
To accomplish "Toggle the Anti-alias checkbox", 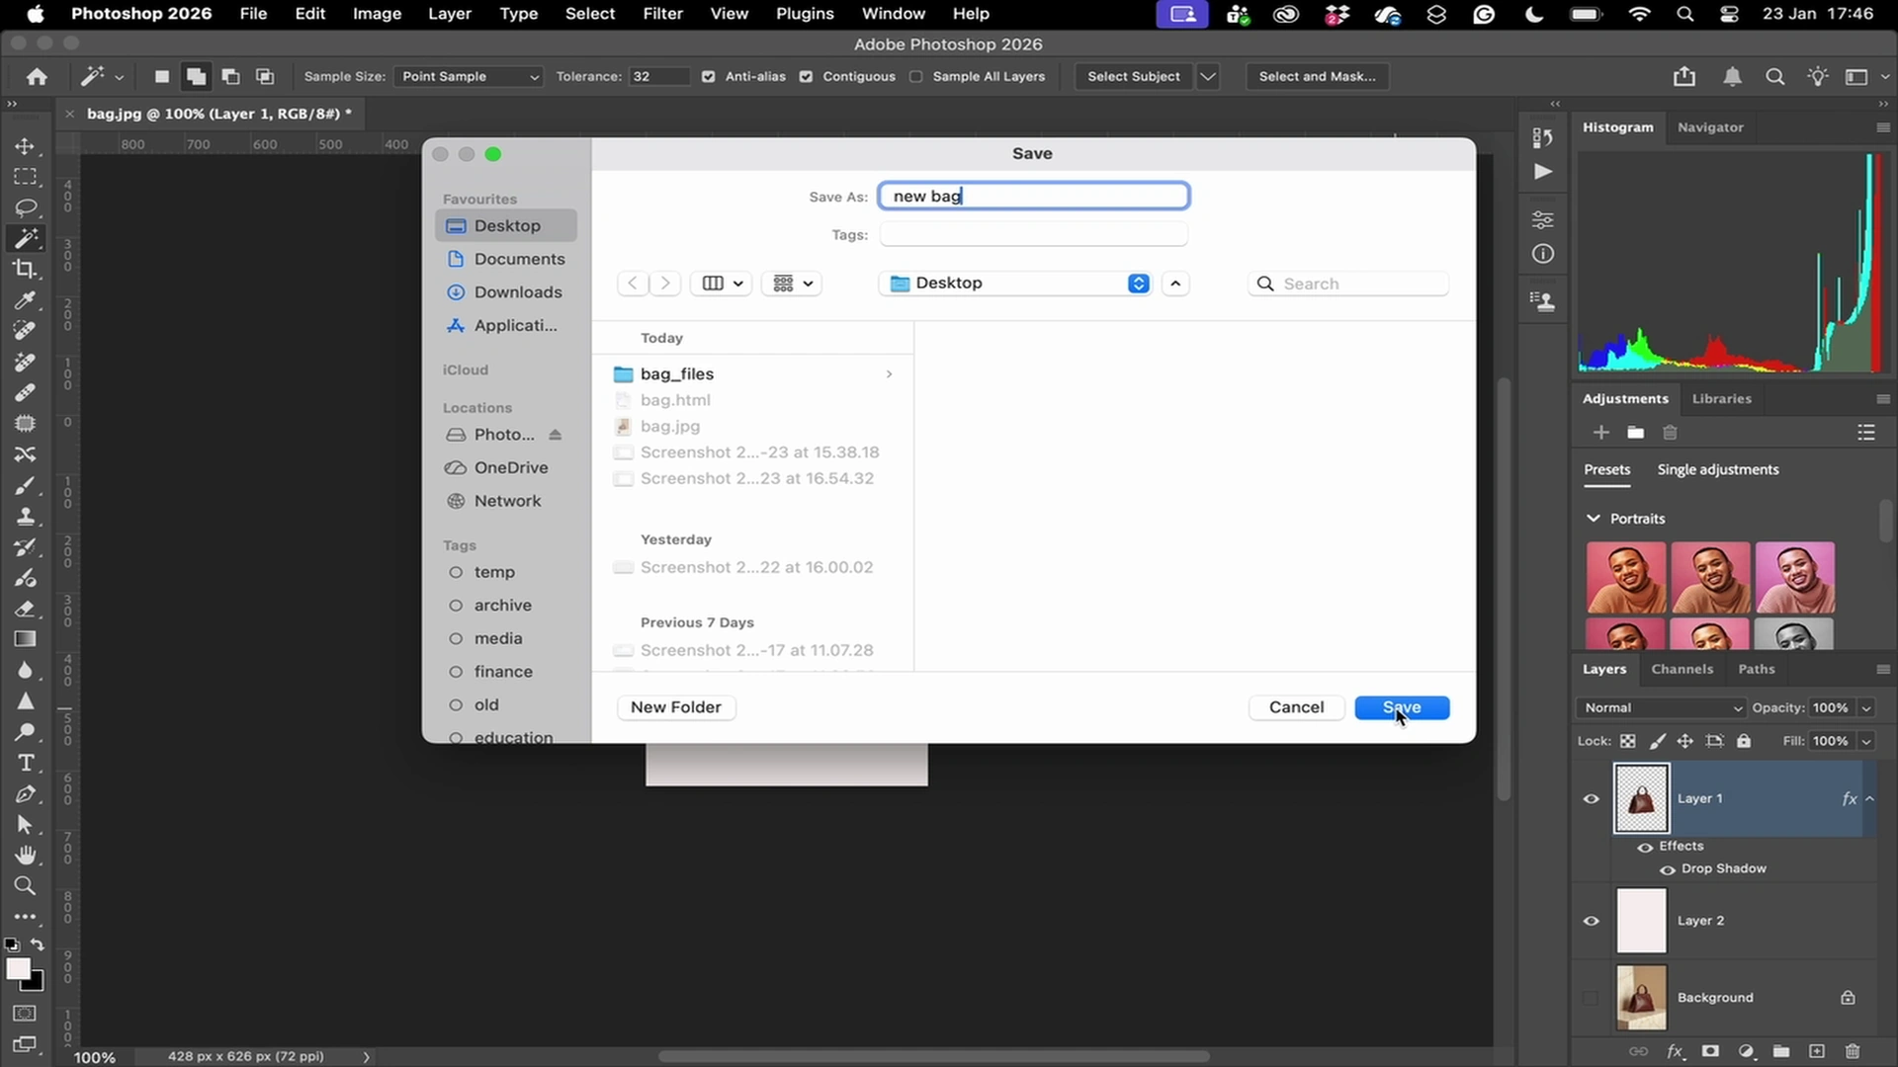I will [708, 76].
